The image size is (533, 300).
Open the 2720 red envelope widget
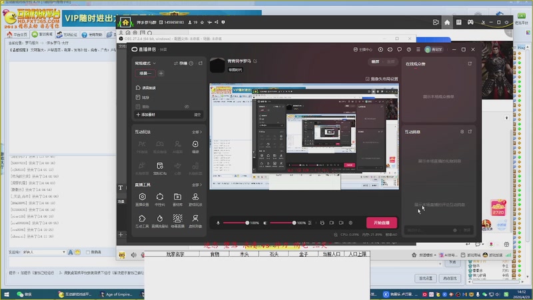(498, 208)
